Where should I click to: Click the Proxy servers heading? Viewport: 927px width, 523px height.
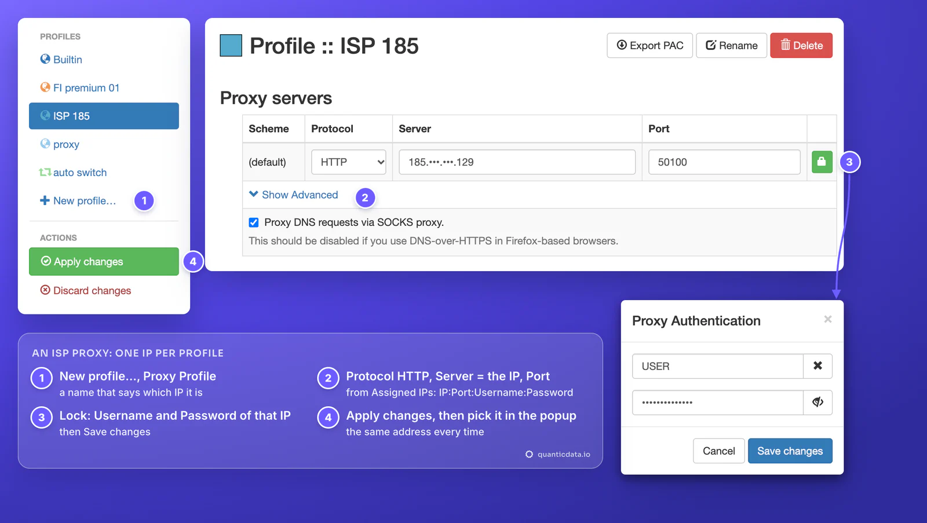[276, 98]
